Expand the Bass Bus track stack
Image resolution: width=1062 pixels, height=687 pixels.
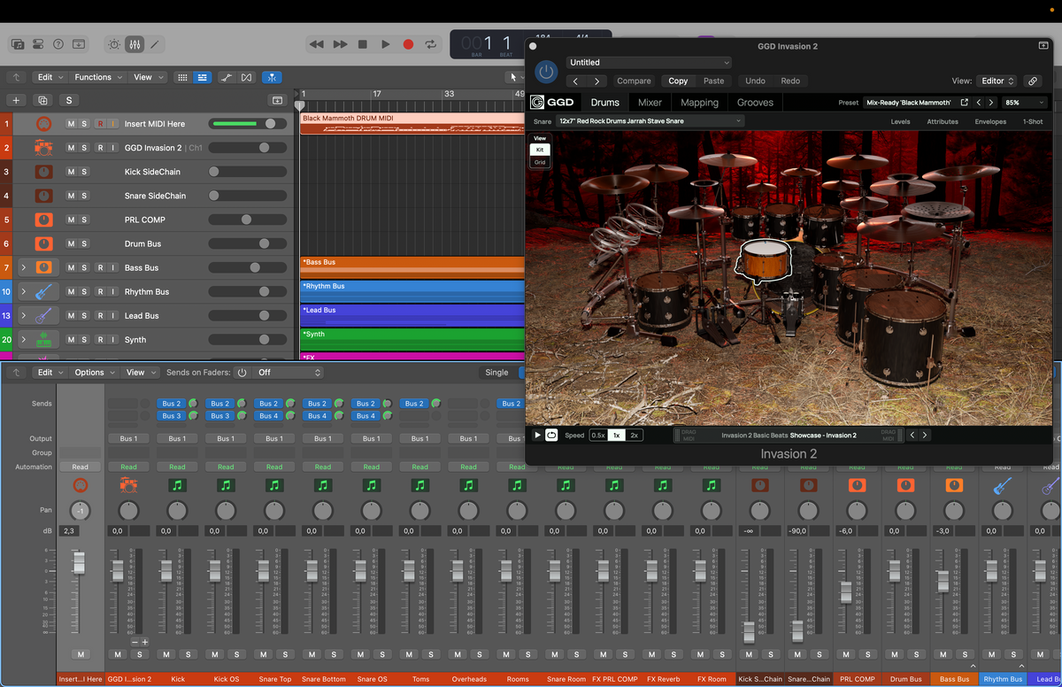24,267
